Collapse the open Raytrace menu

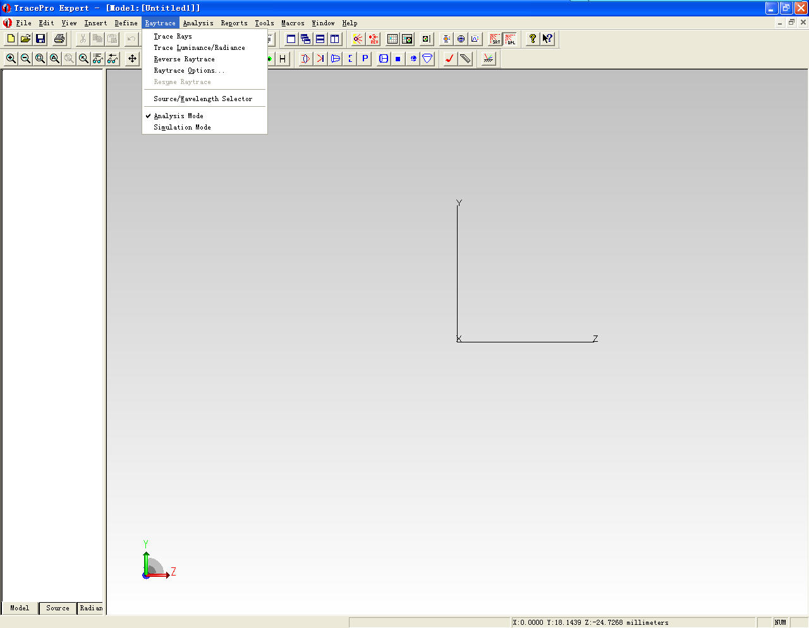coord(160,23)
